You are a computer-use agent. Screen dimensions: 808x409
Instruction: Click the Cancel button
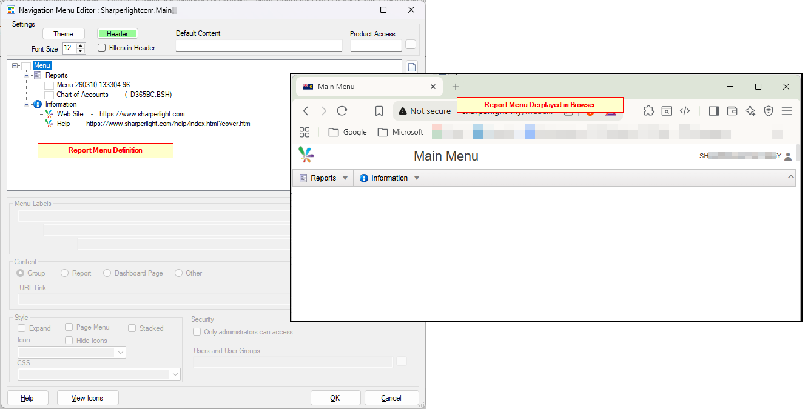[x=391, y=398]
